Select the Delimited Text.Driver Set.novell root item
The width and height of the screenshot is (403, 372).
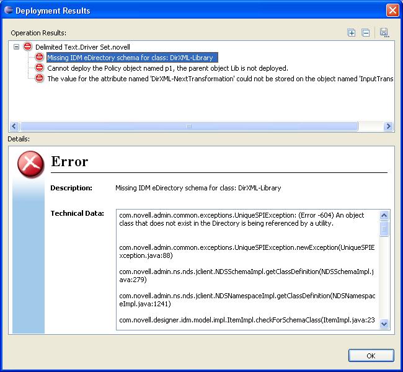82,47
